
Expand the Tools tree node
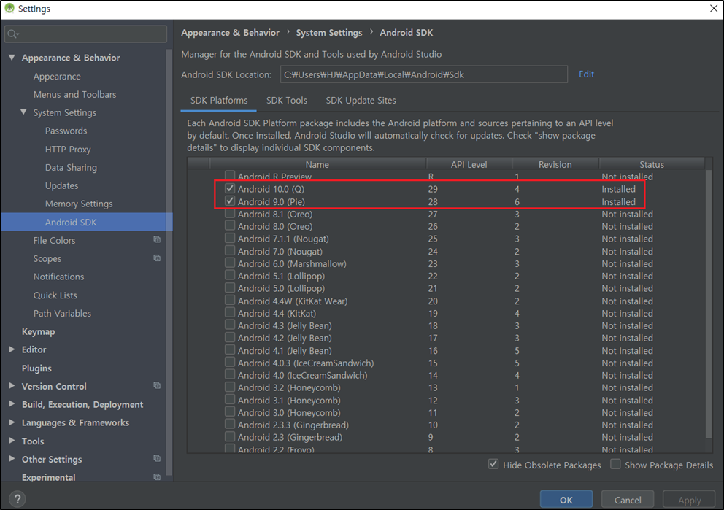[x=12, y=441]
